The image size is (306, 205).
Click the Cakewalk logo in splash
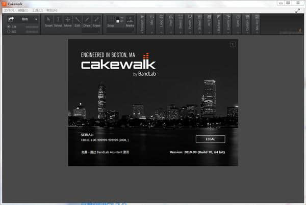tap(118, 65)
